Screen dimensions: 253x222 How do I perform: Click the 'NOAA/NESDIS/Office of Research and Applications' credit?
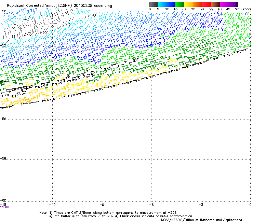(x=201, y=220)
